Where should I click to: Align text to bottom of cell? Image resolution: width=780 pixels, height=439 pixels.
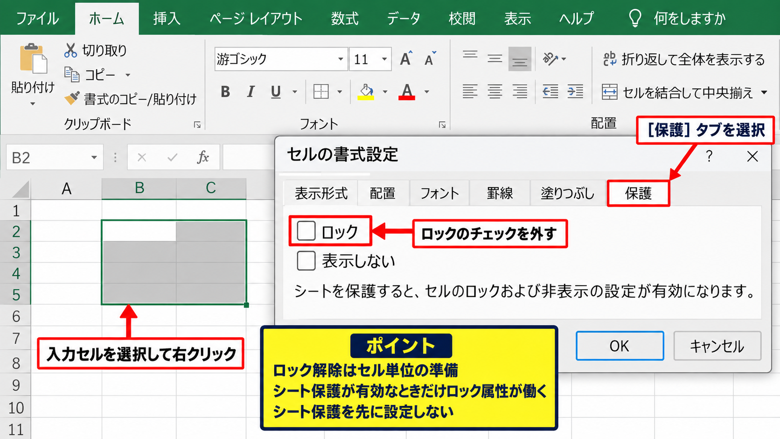[x=520, y=59]
